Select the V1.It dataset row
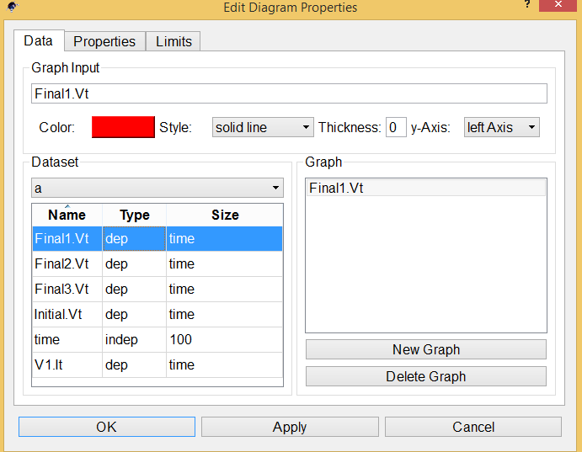 [x=158, y=364]
